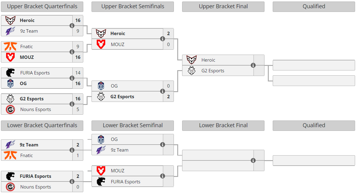Show info for FURIA vs Nouns lower bracket match
Image resolution: width=356 pixels, height=194 pixels.
click(x=72, y=181)
